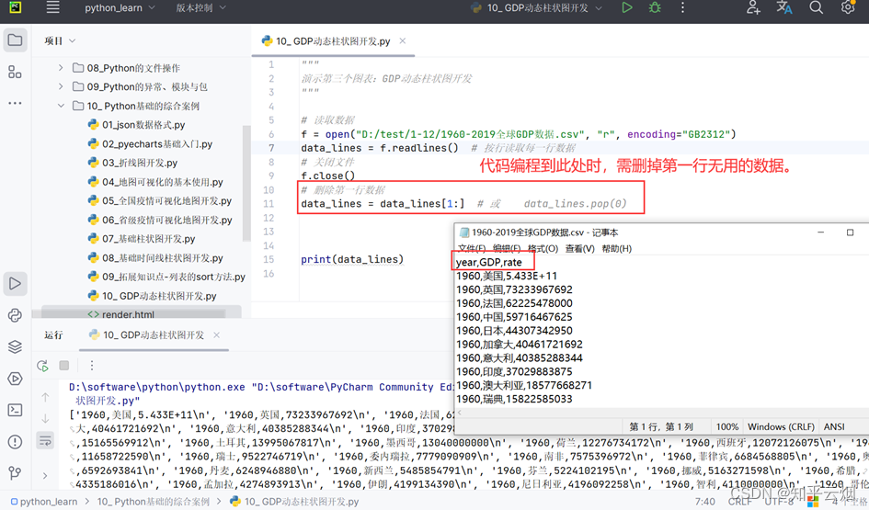
Task: Open Notepad 编辑(E) menu
Action: 507,249
